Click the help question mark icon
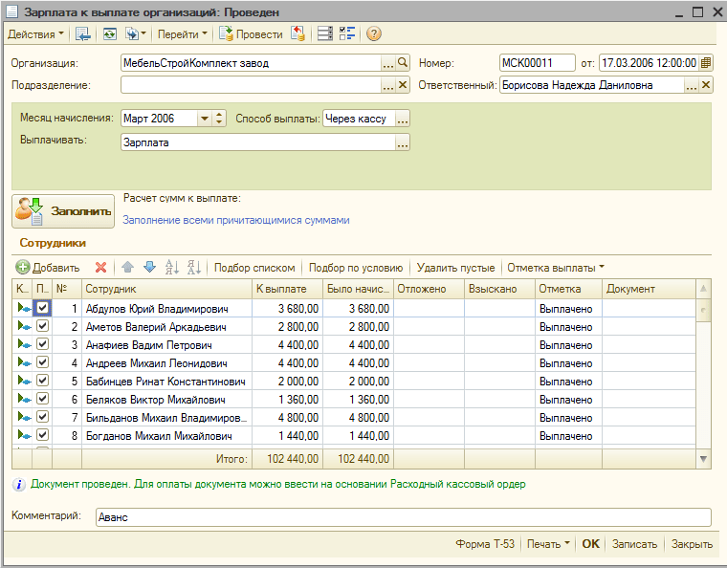The width and height of the screenshot is (727, 568). 373,34
